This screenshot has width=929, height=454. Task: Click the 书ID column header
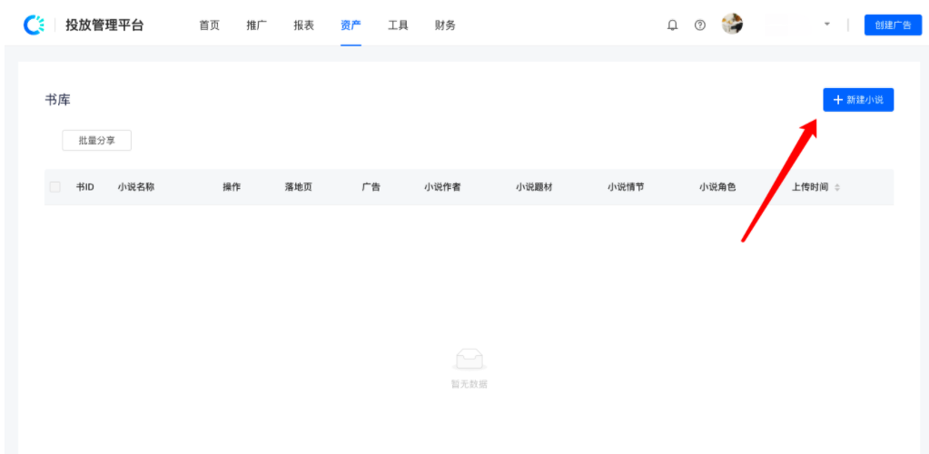click(85, 187)
